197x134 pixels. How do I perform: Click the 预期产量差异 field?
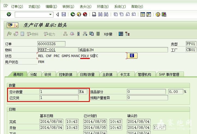pyautogui.click(x=147, y=98)
